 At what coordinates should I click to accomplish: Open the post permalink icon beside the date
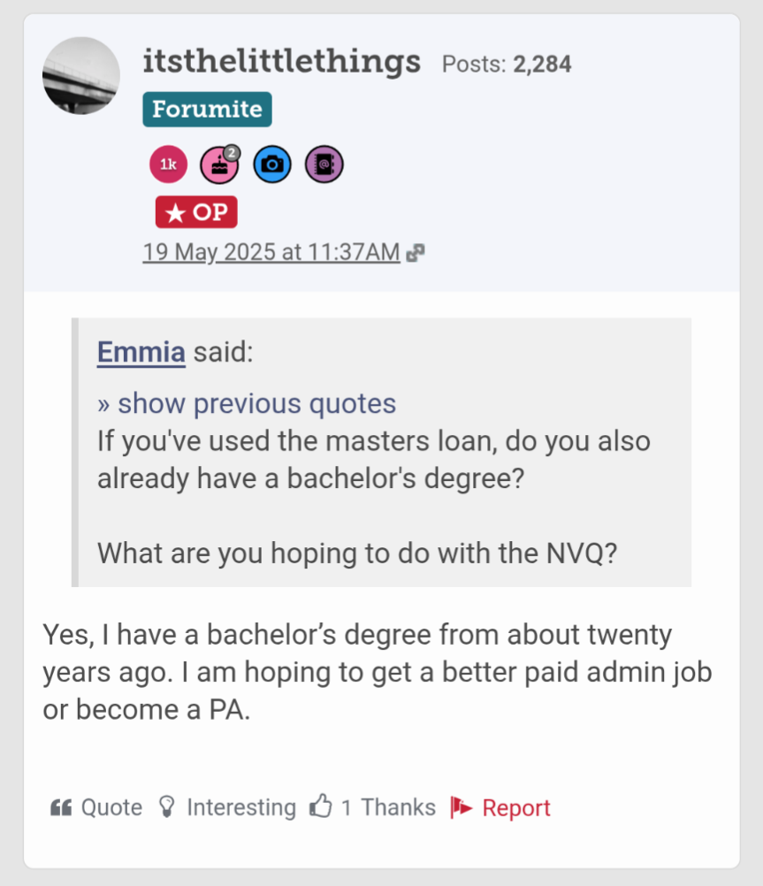point(415,253)
